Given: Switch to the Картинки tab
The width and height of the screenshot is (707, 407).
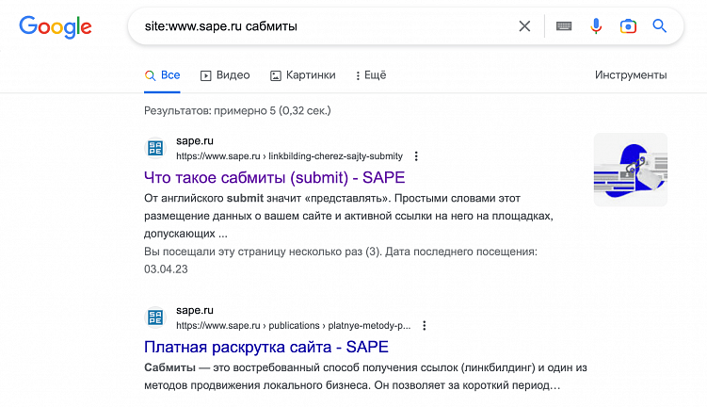Looking at the screenshot, I should (x=302, y=75).
